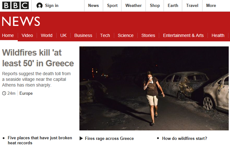This screenshot has height=150, width=230.
Task: Open Weather from the top BBC menu
Action: click(x=133, y=5)
